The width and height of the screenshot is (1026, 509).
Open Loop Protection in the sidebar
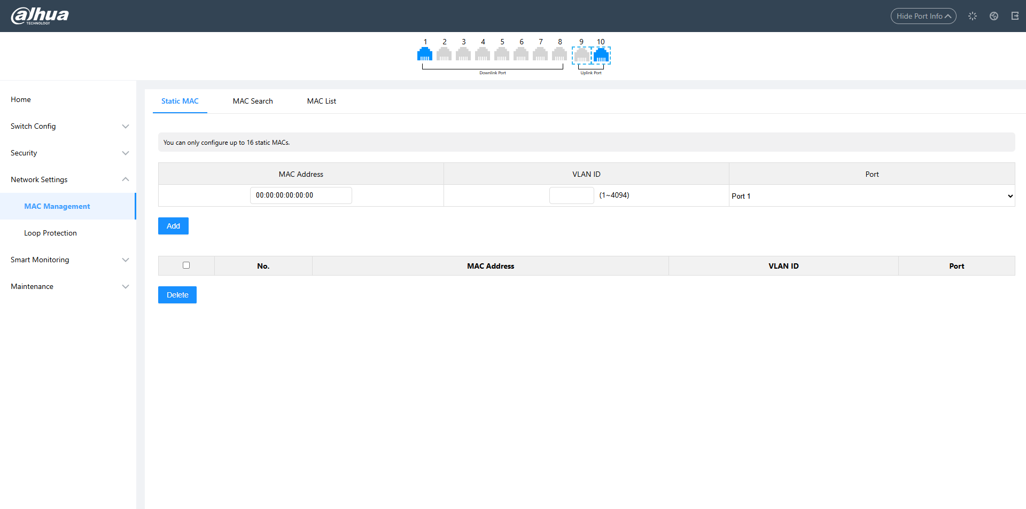tap(50, 233)
